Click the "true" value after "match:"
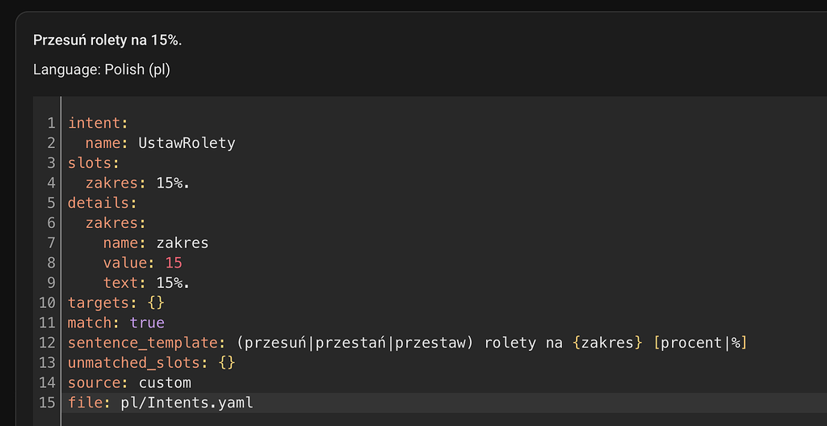 147,323
